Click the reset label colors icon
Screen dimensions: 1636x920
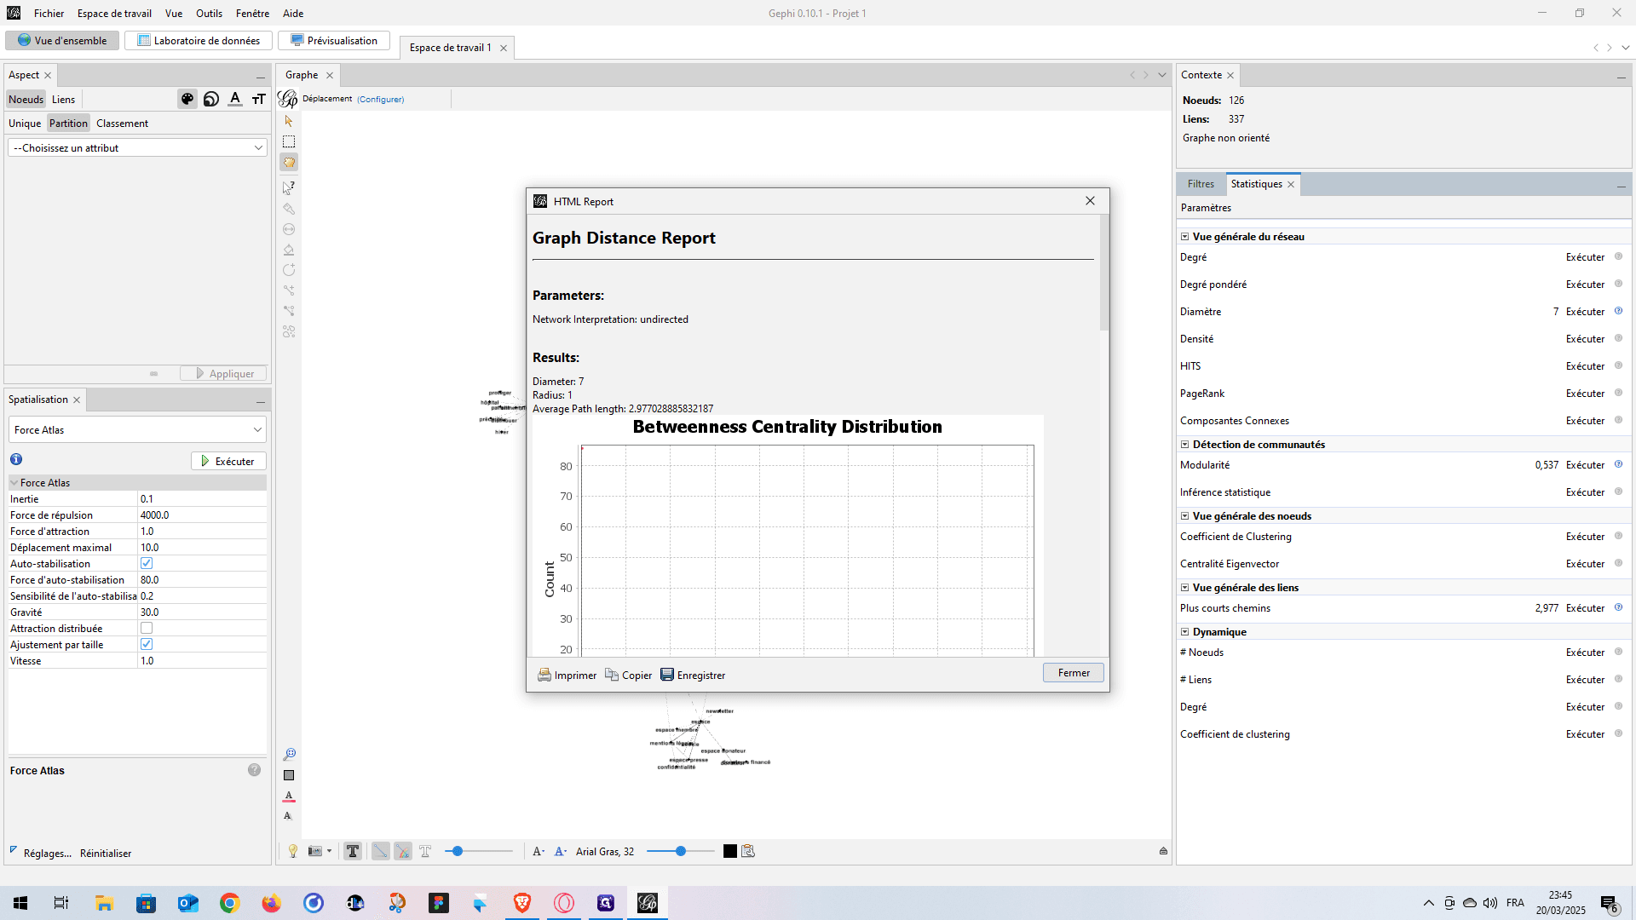(x=289, y=796)
